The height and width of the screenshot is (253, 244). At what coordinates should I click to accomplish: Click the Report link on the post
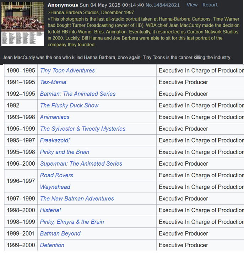coord(210,5)
